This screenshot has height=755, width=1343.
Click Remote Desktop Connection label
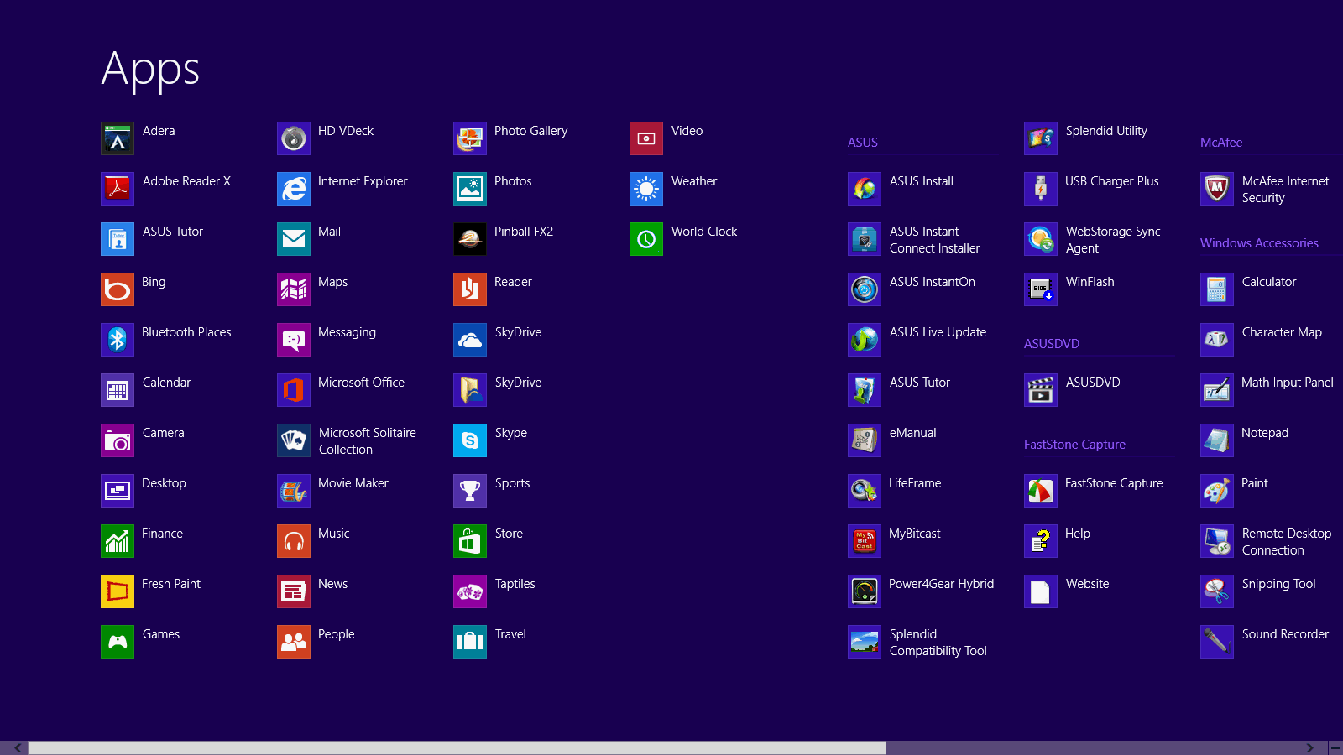click(1286, 542)
